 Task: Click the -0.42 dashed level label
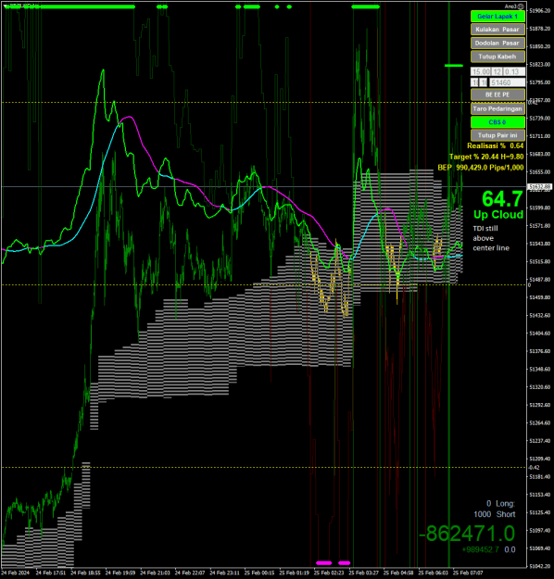pos(534,468)
